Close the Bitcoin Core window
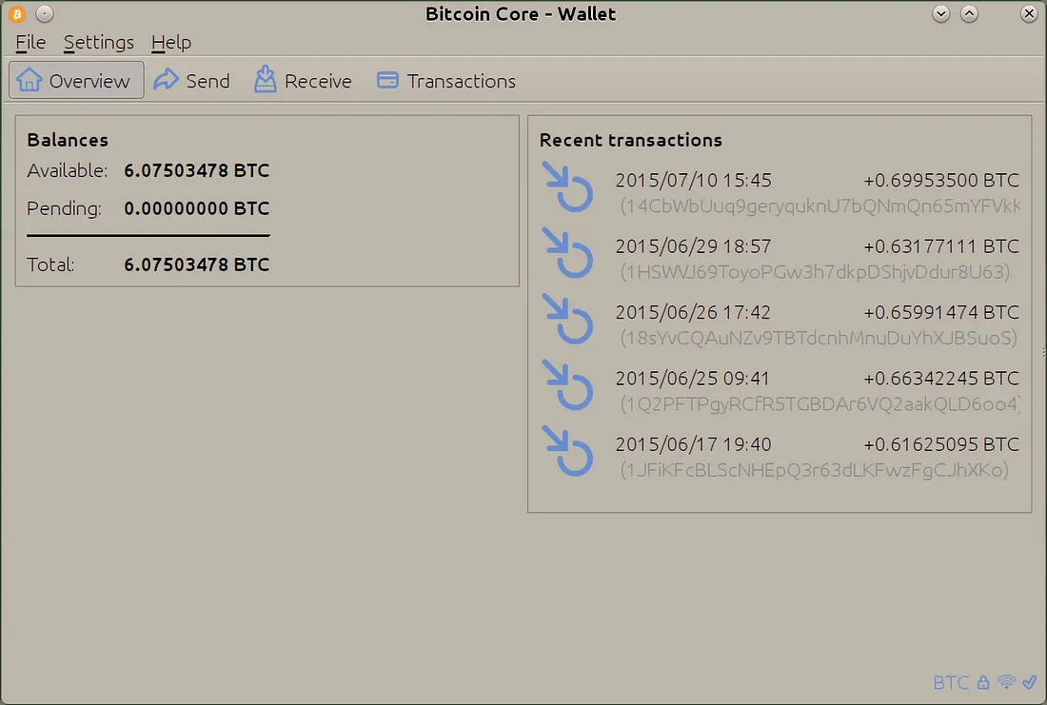 tap(1029, 13)
